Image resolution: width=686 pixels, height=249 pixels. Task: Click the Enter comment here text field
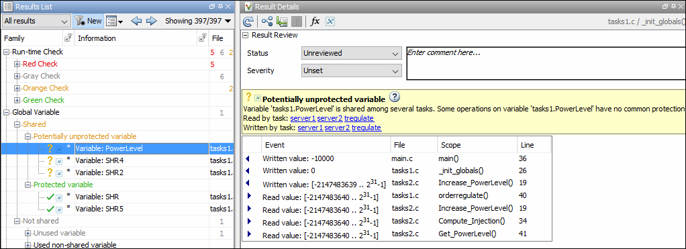(546, 64)
